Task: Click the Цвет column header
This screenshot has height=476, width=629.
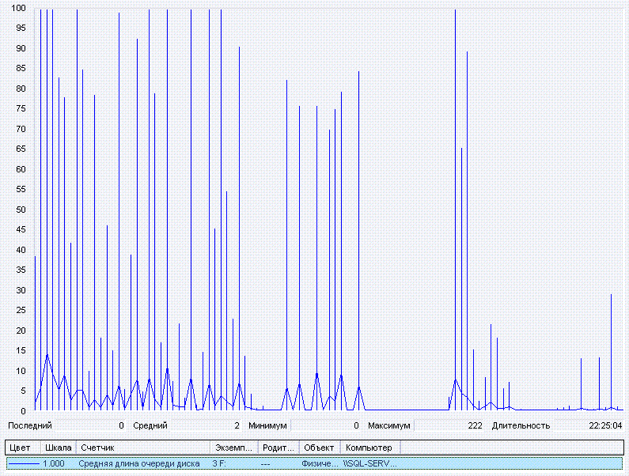Action: 21,448
